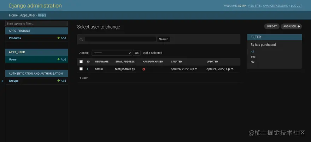Sort by the Email Address column header
The image size is (311, 142).
click(x=125, y=62)
